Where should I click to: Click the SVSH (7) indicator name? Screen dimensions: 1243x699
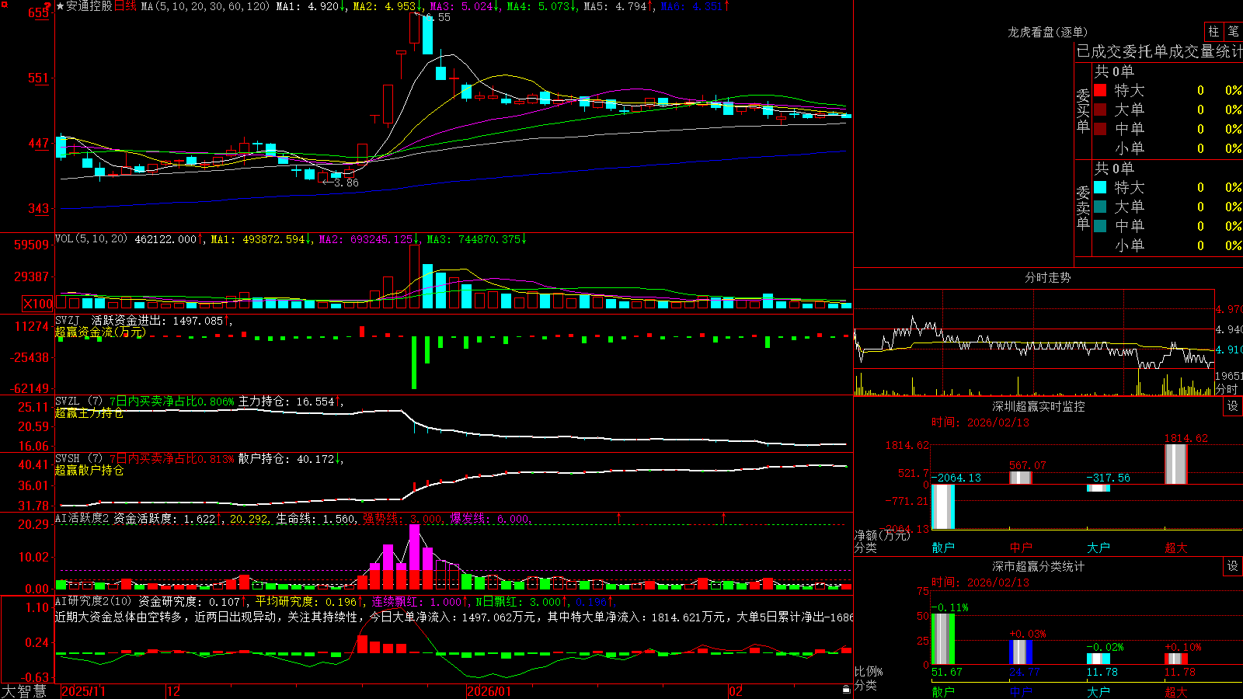point(78,459)
